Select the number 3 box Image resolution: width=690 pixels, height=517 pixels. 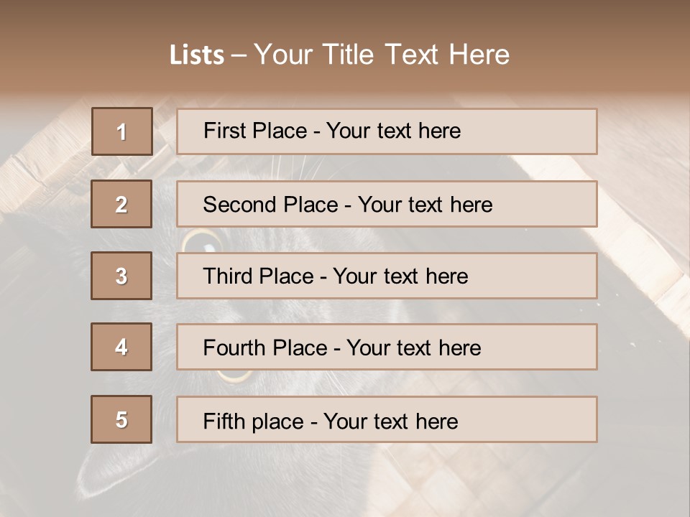click(x=121, y=276)
